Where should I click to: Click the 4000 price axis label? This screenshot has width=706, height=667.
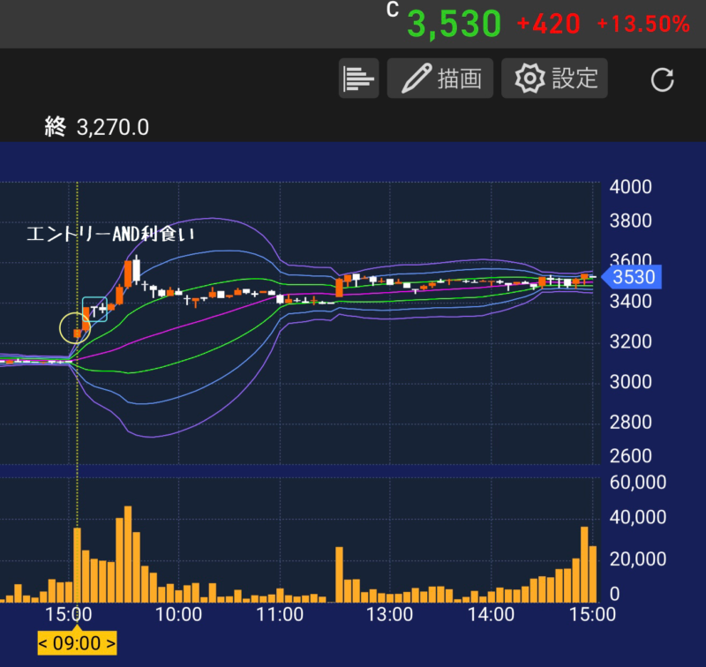tap(630, 187)
